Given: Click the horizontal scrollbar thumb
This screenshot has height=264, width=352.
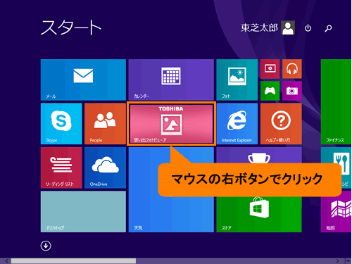Looking at the screenshot, I should [x=73, y=261].
